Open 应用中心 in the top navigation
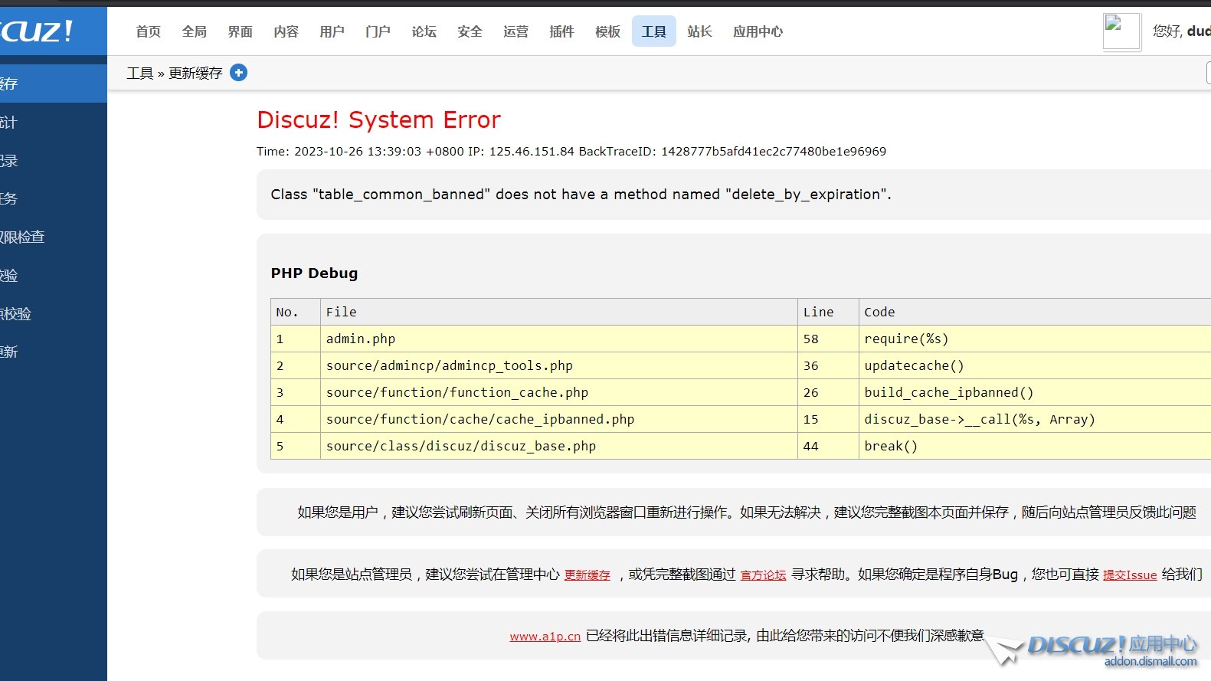 (758, 31)
